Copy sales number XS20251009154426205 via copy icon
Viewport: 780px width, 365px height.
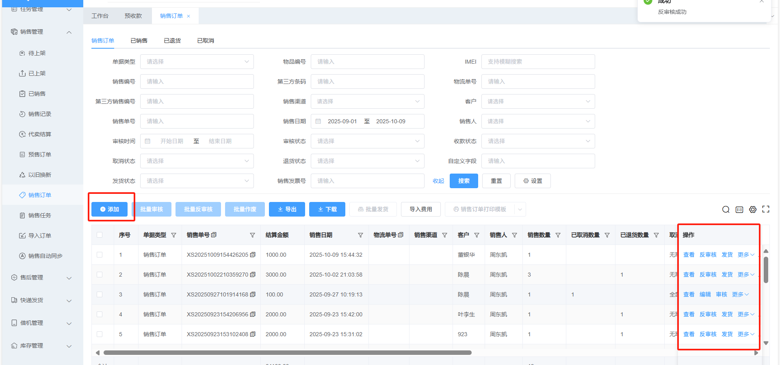click(x=253, y=255)
